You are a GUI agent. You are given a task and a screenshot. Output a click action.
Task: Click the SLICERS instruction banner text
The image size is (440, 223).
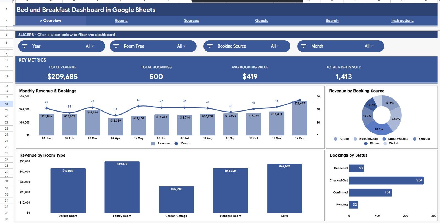67,35
